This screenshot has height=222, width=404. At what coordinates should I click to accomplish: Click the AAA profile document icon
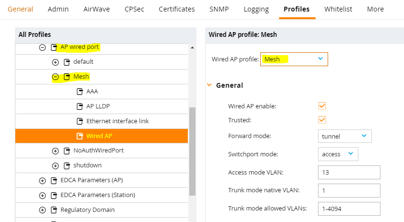(80, 91)
